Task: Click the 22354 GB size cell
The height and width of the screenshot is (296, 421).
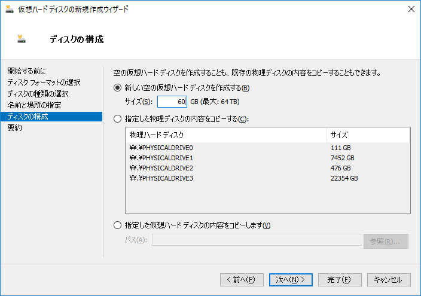Action: pos(344,178)
